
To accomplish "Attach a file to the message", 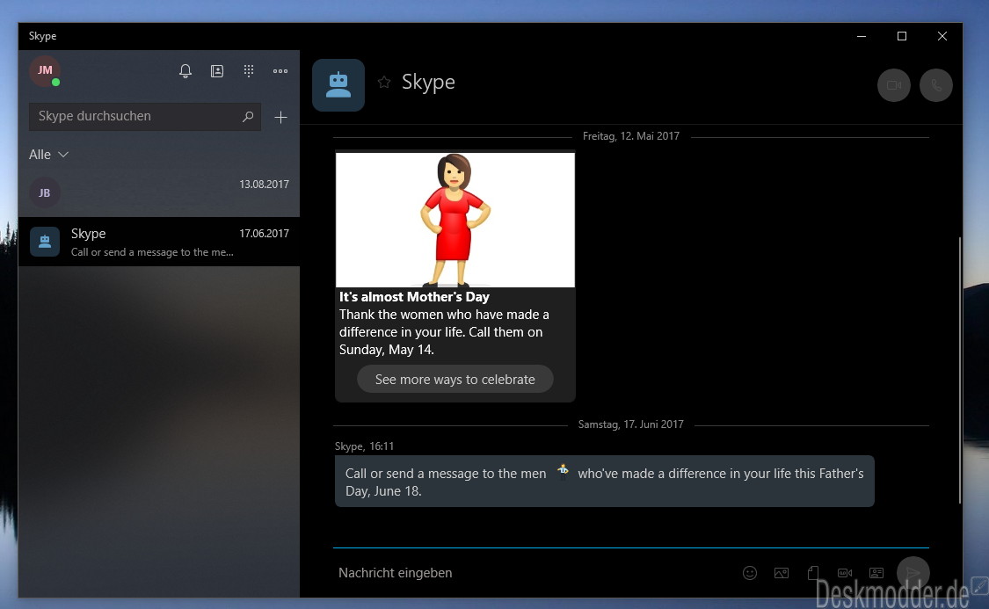I will coord(813,572).
